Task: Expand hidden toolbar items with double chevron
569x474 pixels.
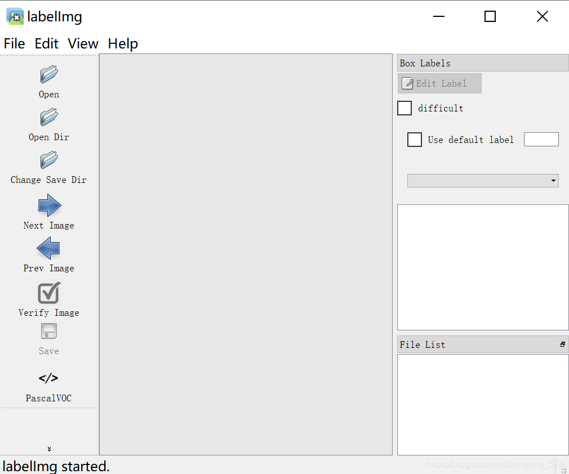Action: click(x=49, y=449)
